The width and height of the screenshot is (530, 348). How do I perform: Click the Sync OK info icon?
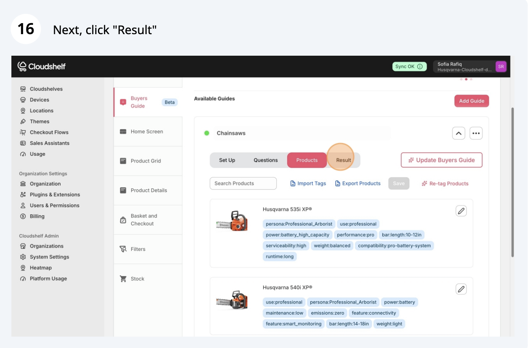pyautogui.click(x=420, y=67)
